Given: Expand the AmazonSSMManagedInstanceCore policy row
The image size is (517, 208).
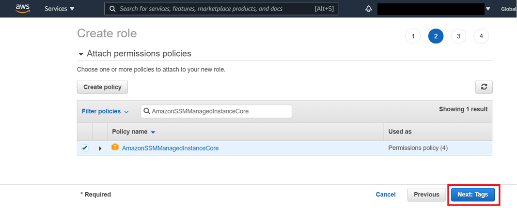Looking at the screenshot, I should 100,149.
